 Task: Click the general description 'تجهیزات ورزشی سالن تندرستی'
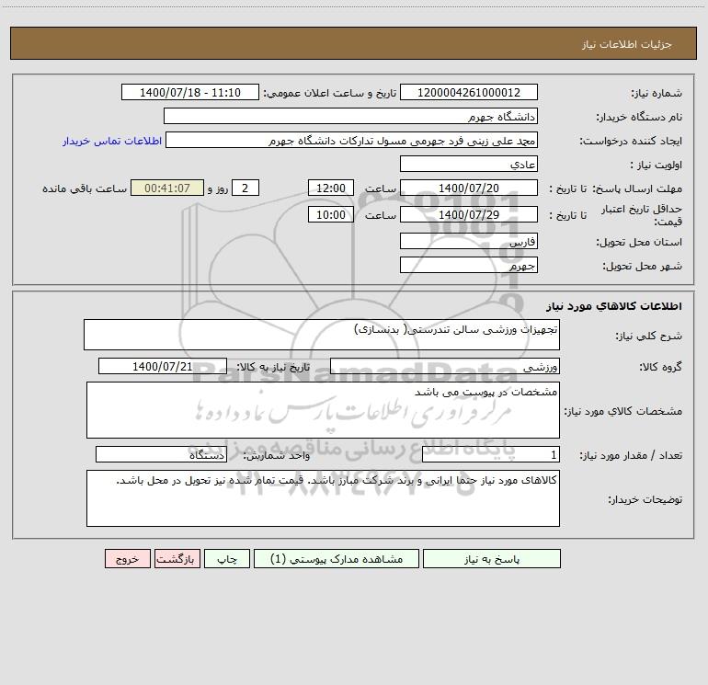click(x=322, y=335)
